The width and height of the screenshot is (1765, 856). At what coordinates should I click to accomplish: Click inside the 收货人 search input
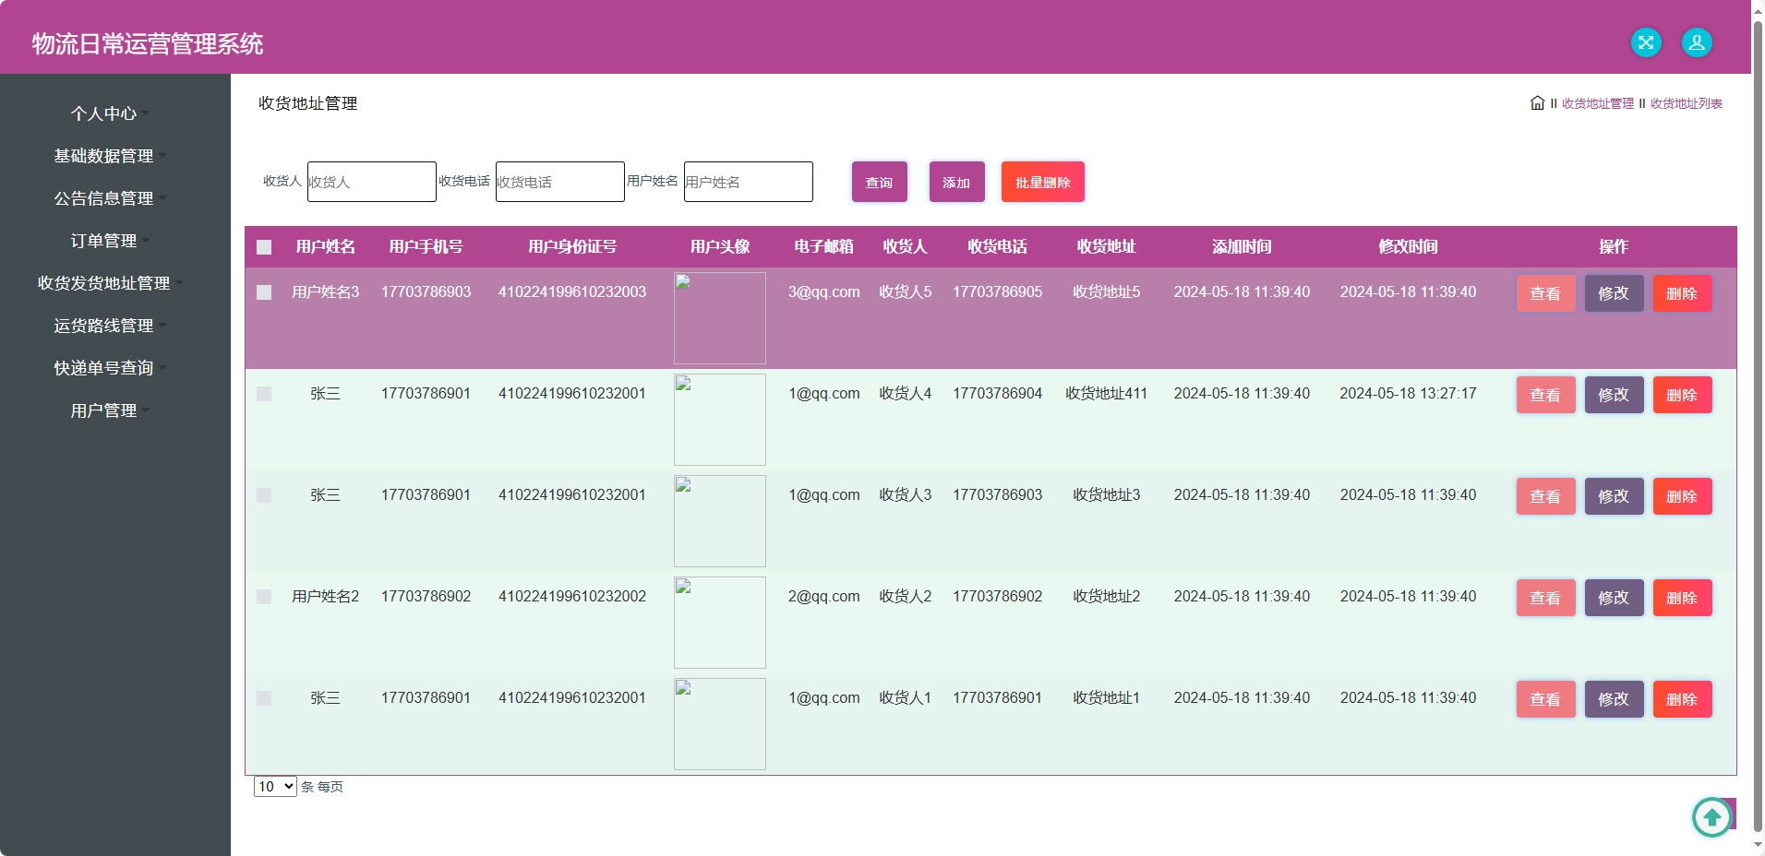point(371,182)
